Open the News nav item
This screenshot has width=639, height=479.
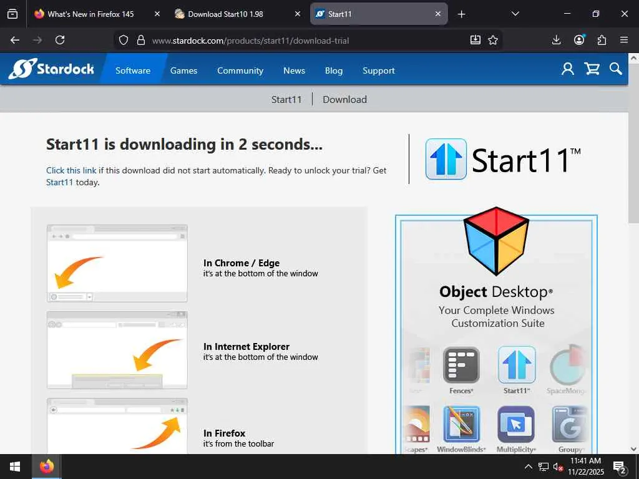(295, 70)
